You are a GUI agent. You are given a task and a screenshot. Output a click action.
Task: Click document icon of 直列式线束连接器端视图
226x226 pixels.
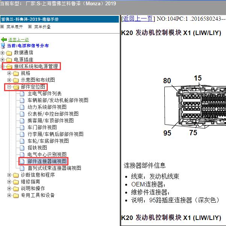click(22, 168)
